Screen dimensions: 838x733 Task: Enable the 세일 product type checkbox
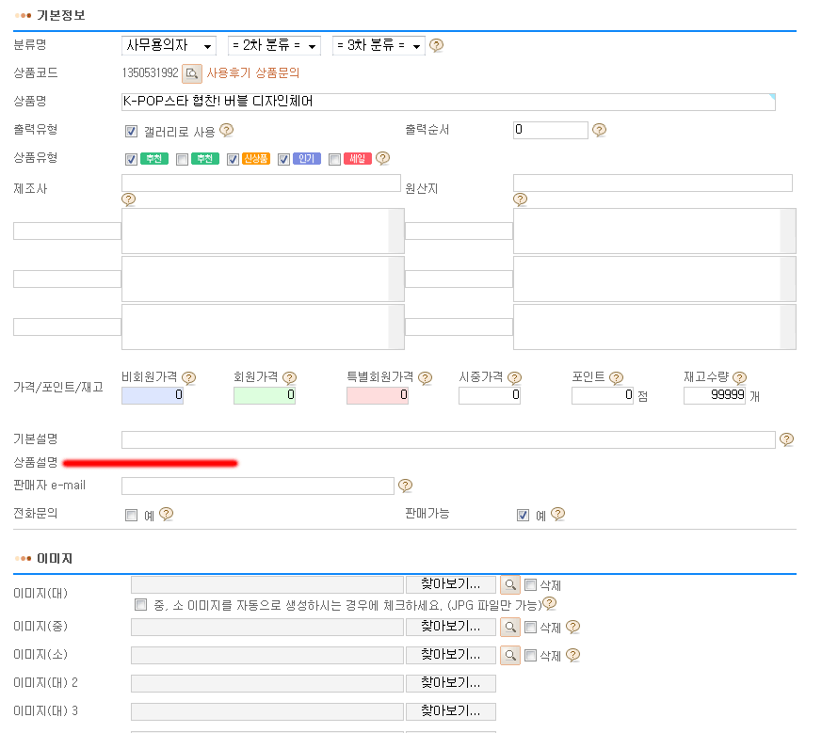click(x=334, y=159)
